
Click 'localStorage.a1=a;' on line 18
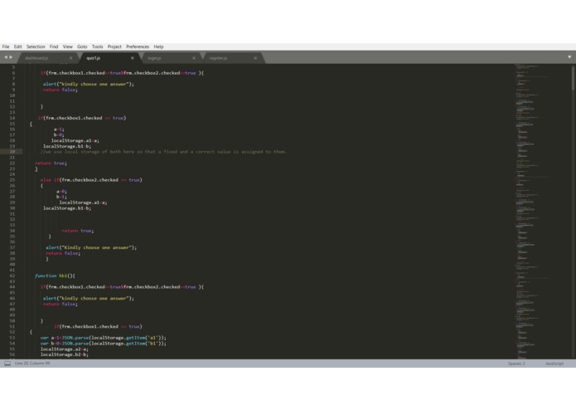(x=75, y=140)
